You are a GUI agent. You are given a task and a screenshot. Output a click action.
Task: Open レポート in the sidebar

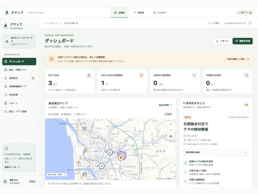[19, 103]
